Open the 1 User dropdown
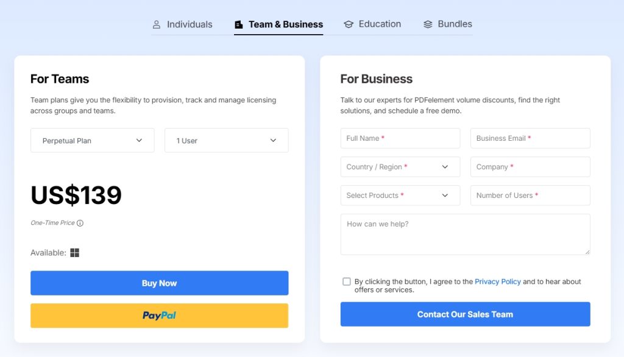Viewport: 624px width, 357px height. coord(227,140)
